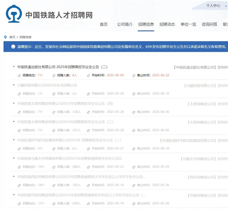
Task: Go to 首页 in navigation bar
Action: click(x=104, y=24)
